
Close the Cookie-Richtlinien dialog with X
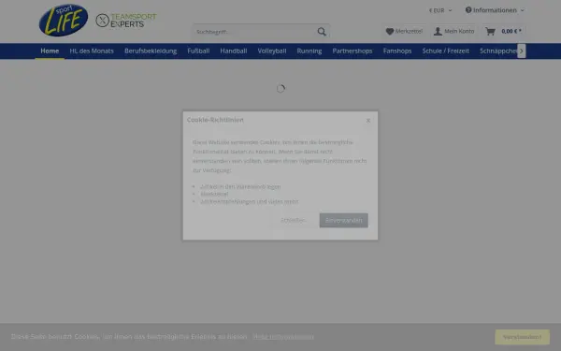368,121
